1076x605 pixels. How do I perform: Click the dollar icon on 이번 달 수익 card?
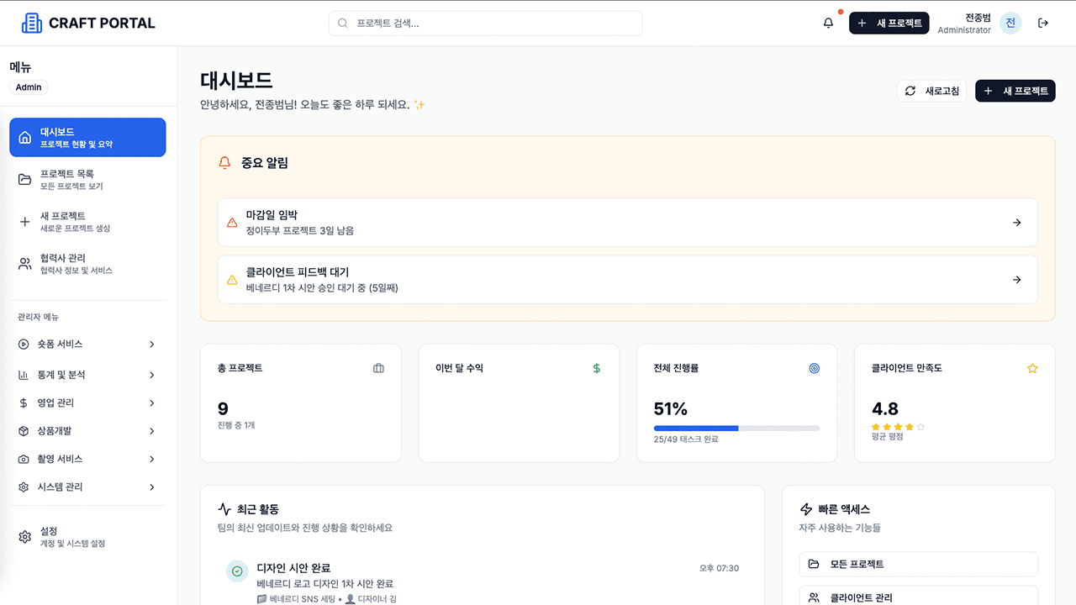[596, 367]
